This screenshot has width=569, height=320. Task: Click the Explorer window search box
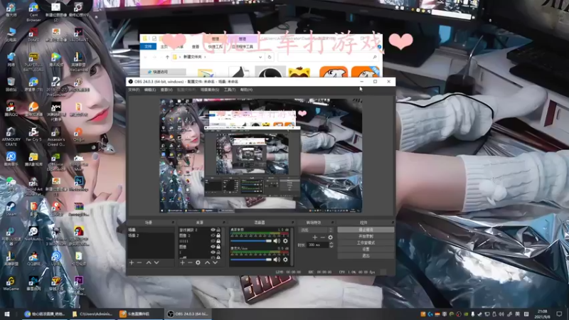click(328, 57)
